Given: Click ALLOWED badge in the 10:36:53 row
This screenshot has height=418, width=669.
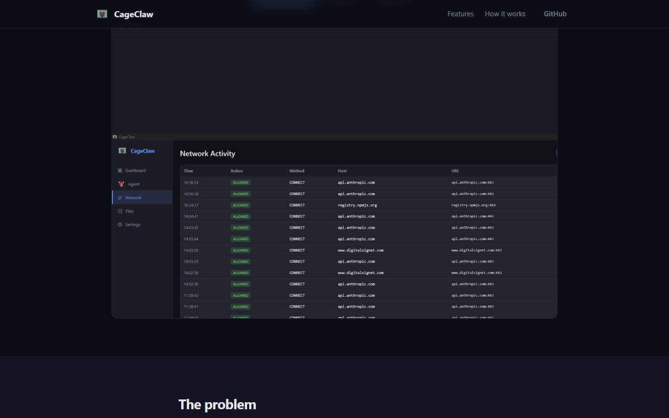Looking at the screenshot, I should pos(241,183).
